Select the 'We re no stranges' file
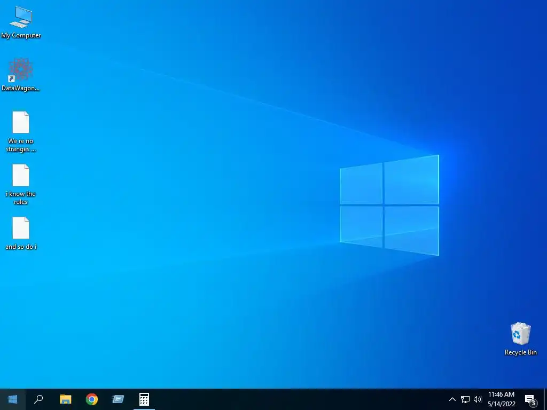 (21, 132)
